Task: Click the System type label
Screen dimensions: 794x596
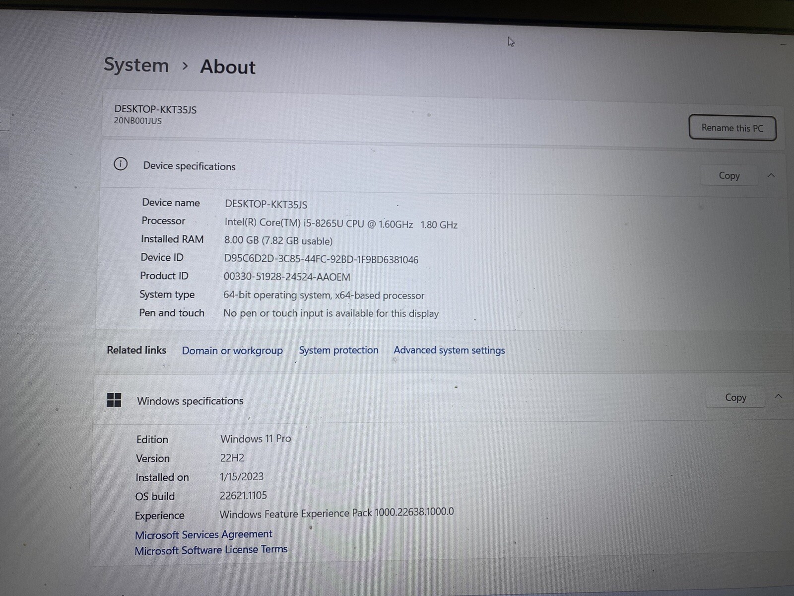Action: (x=167, y=295)
